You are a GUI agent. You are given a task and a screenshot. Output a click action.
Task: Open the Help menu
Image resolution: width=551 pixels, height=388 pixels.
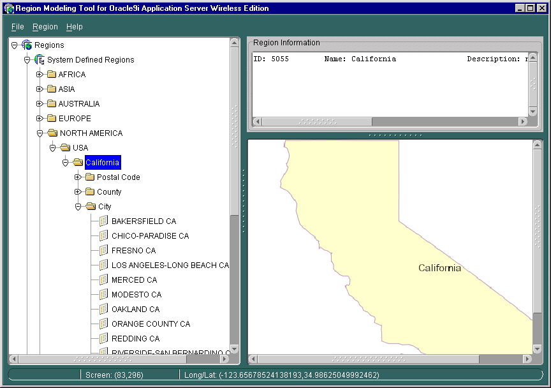pos(75,27)
